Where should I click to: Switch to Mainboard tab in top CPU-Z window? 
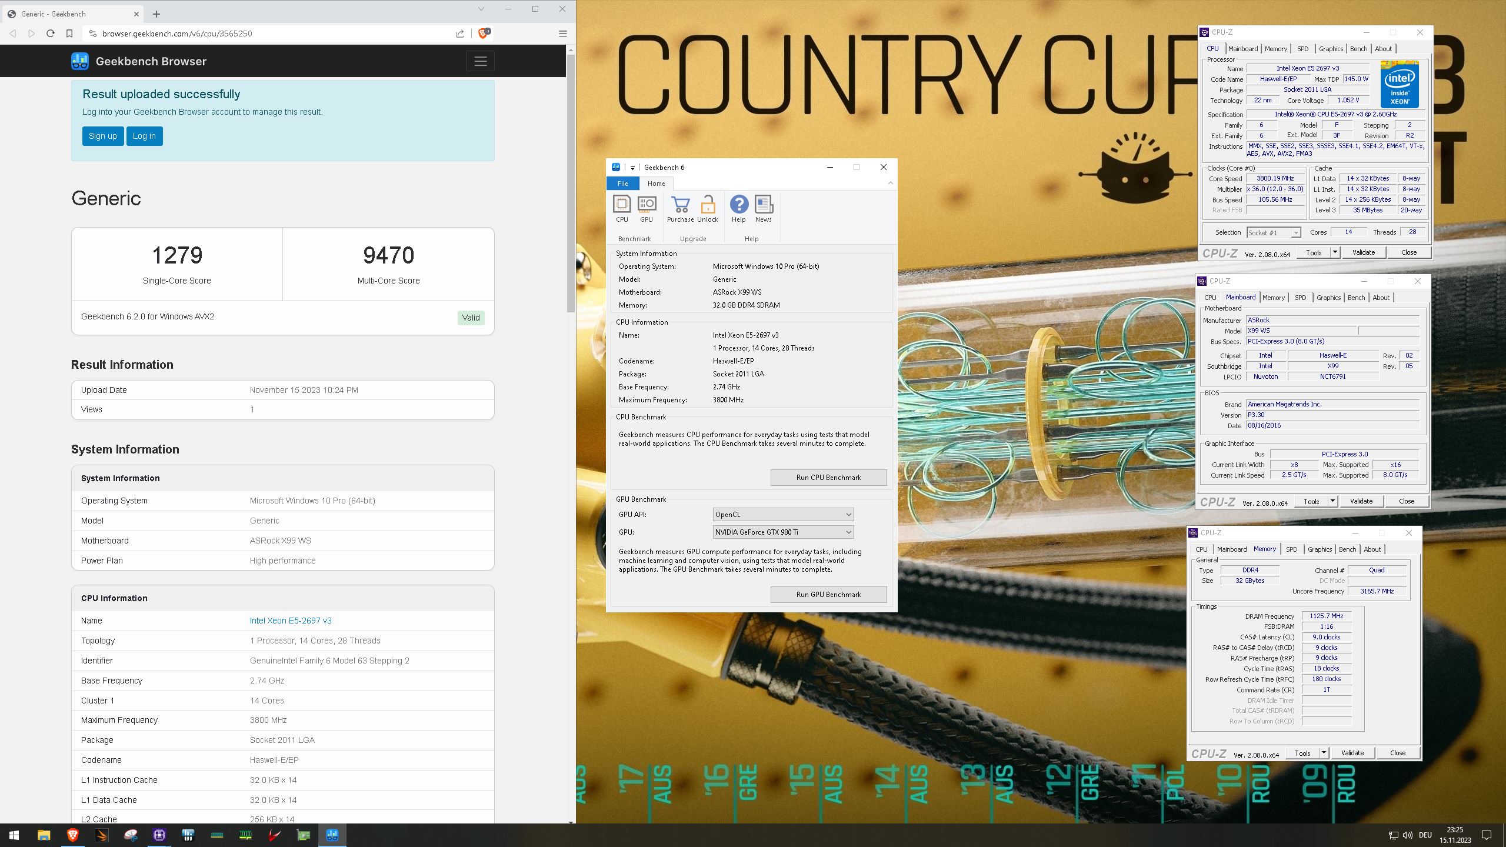(1243, 49)
